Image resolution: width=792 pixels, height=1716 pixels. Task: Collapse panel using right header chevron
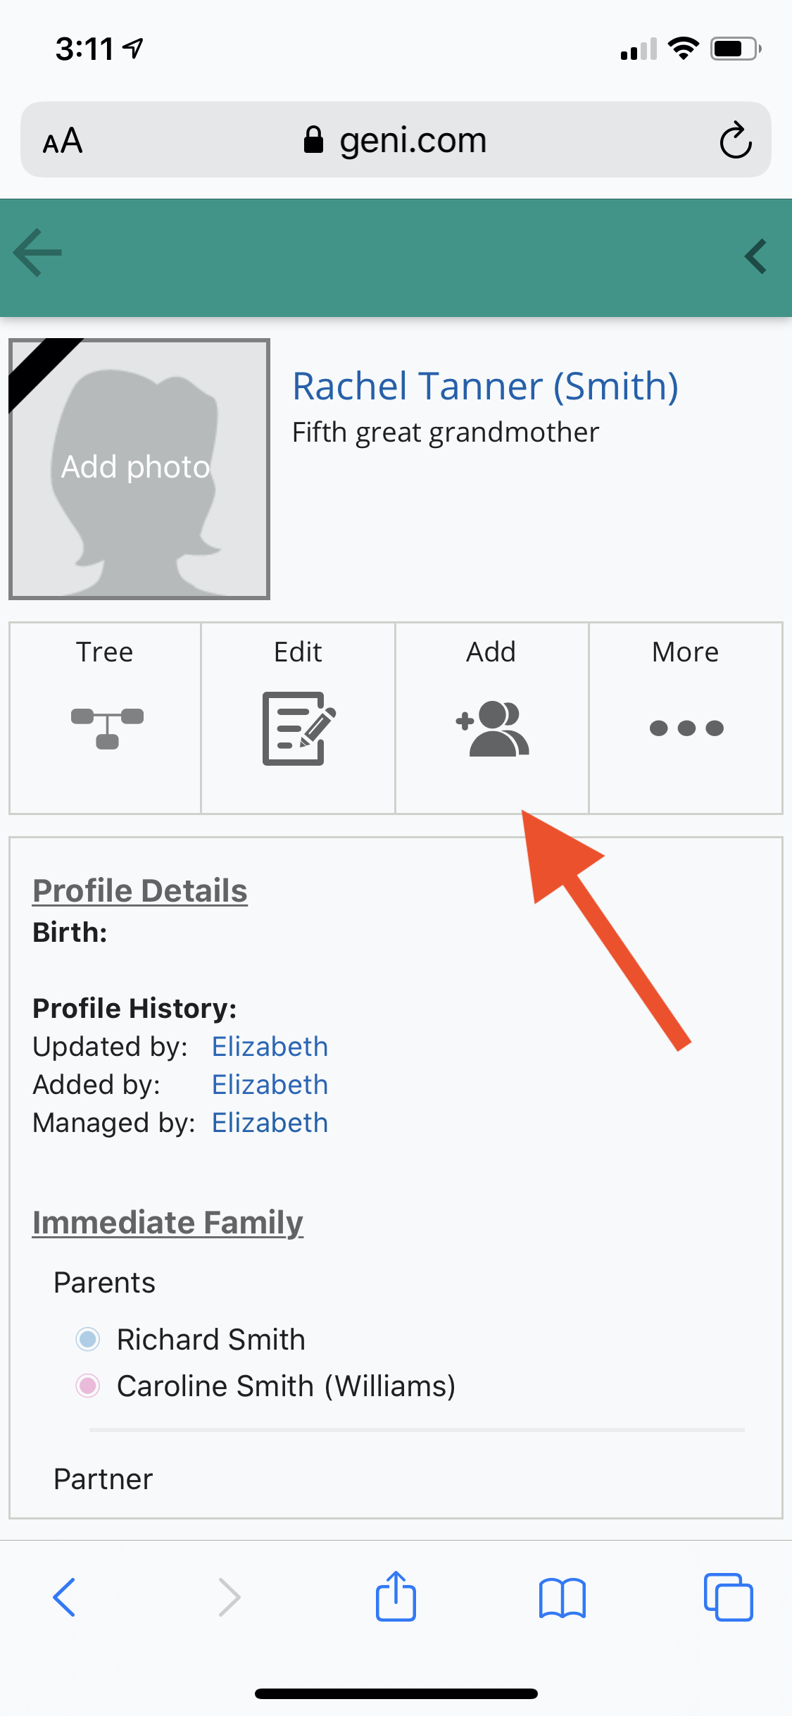point(756,256)
